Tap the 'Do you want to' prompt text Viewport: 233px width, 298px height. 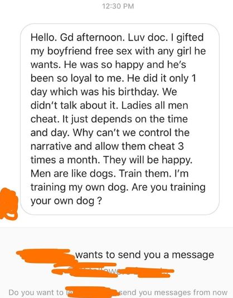pyautogui.click(x=36, y=292)
